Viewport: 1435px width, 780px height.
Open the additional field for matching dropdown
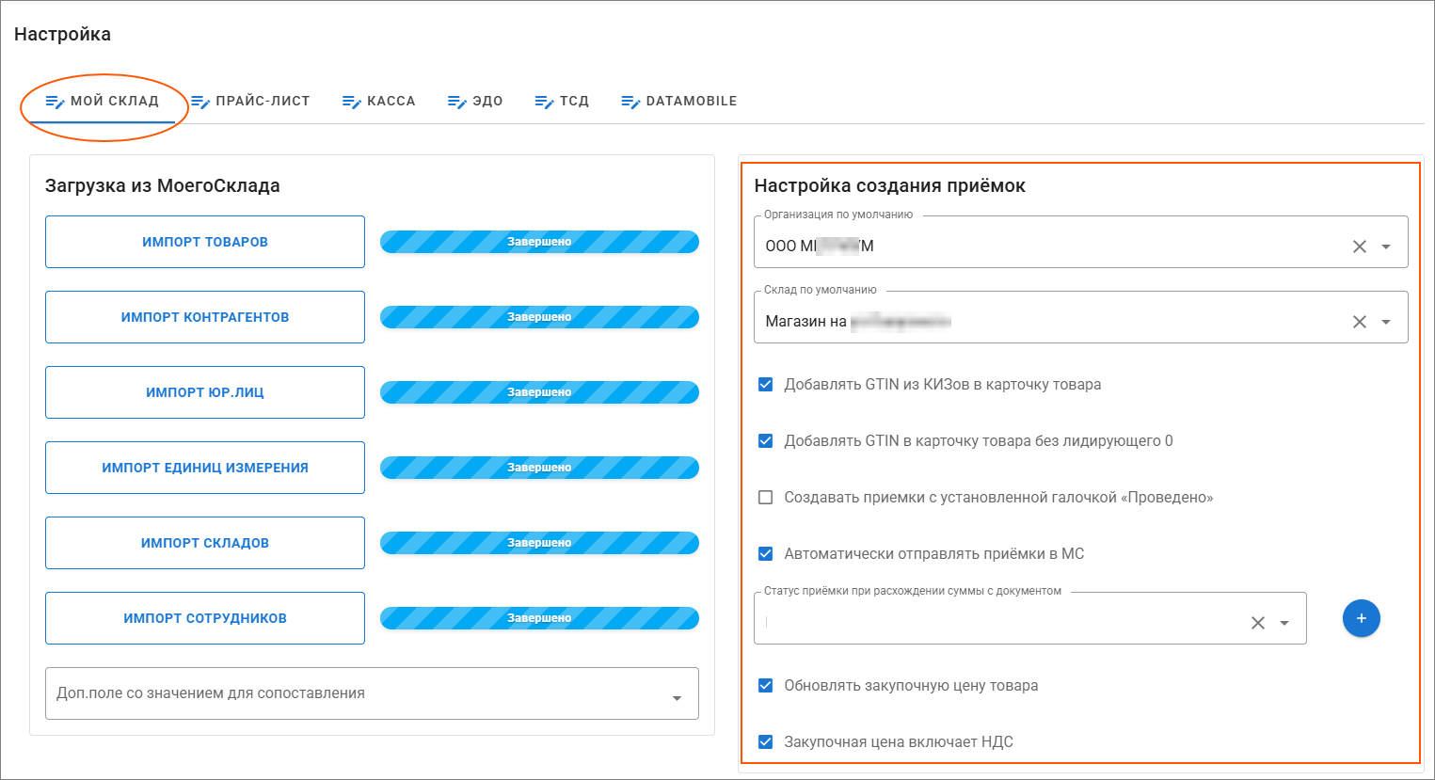coord(677,698)
